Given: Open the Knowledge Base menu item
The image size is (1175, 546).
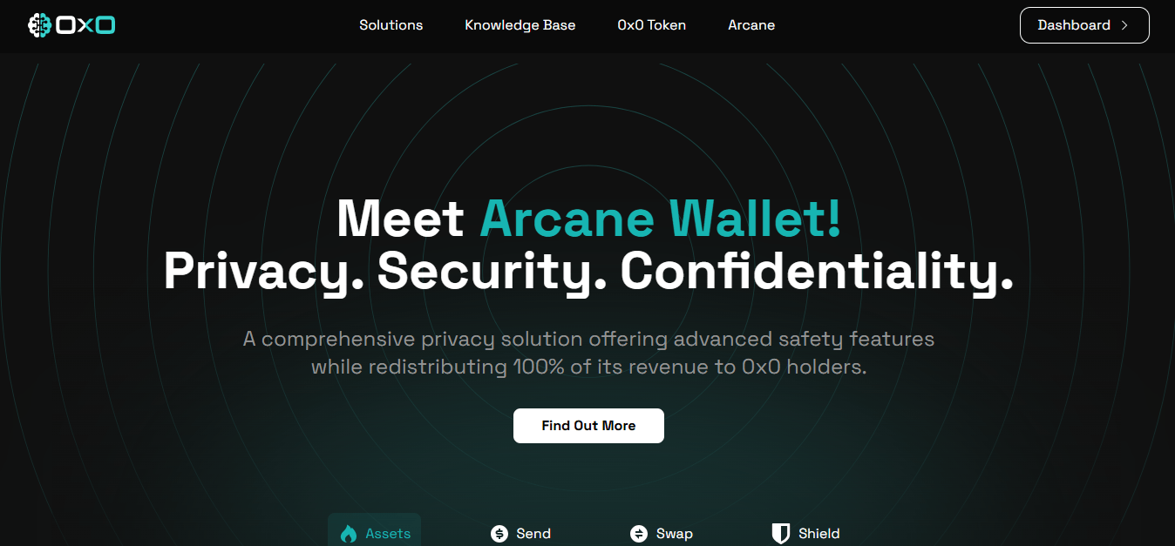Looking at the screenshot, I should tap(520, 25).
